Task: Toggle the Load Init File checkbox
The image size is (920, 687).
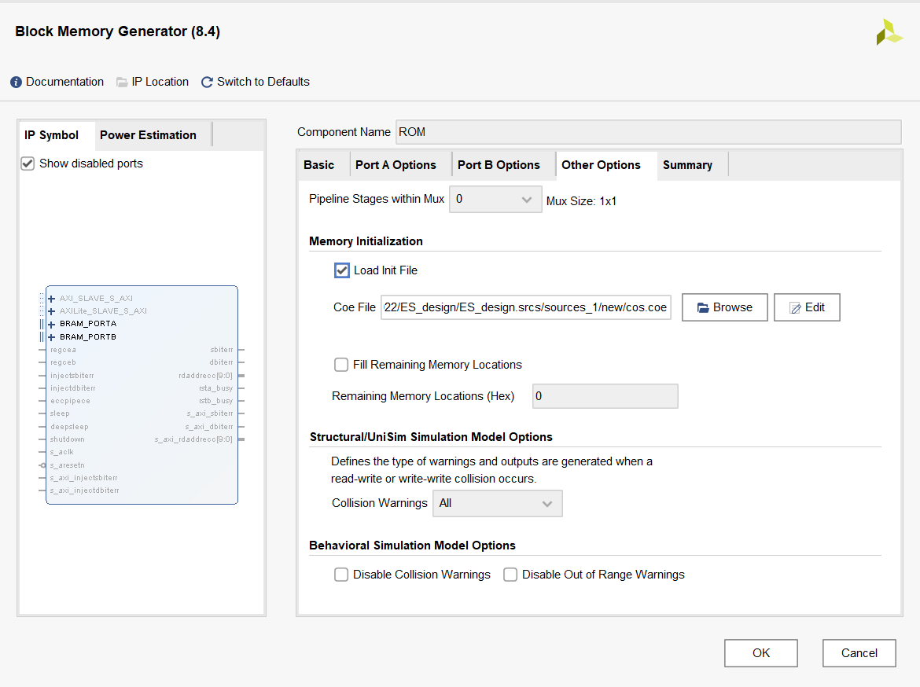Action: pyautogui.click(x=342, y=270)
